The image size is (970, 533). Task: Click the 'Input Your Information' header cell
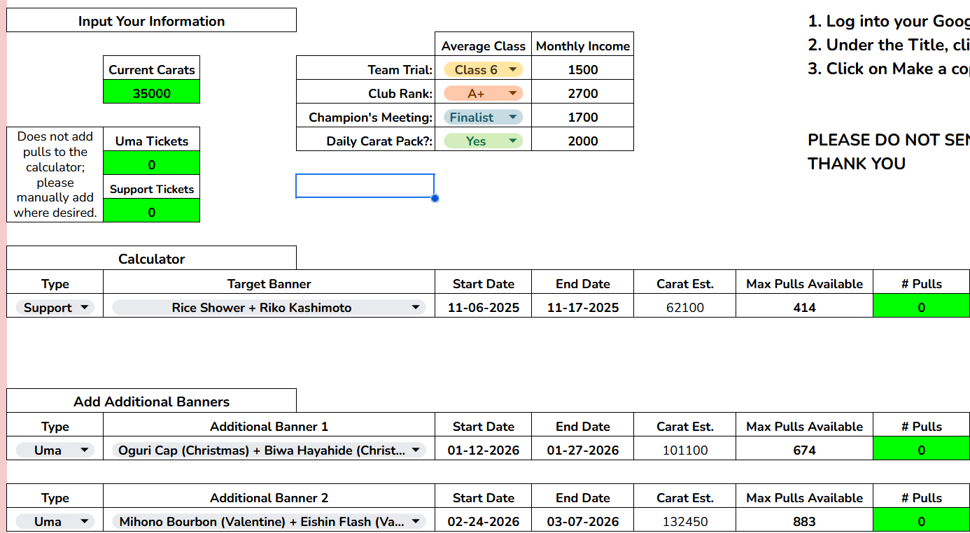[151, 20]
